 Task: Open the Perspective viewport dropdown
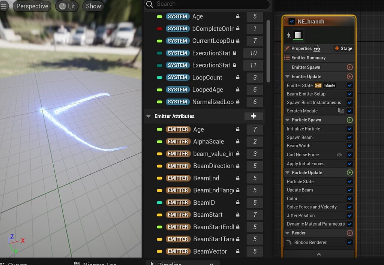[x=31, y=6]
